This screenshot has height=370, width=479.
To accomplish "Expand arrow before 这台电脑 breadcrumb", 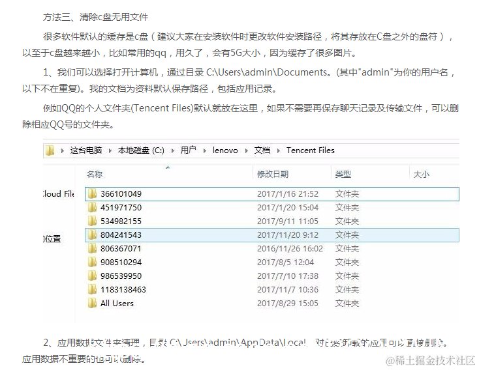I will [63, 150].
